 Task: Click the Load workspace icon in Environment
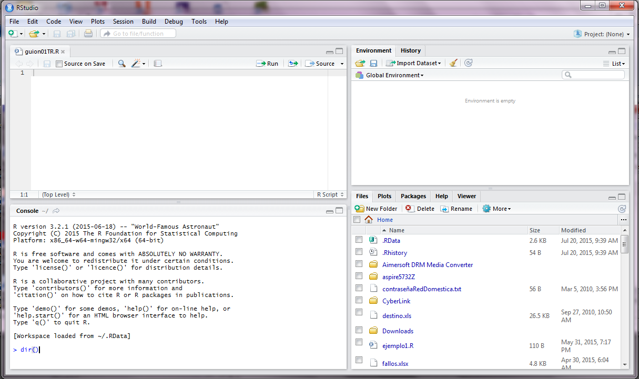360,63
